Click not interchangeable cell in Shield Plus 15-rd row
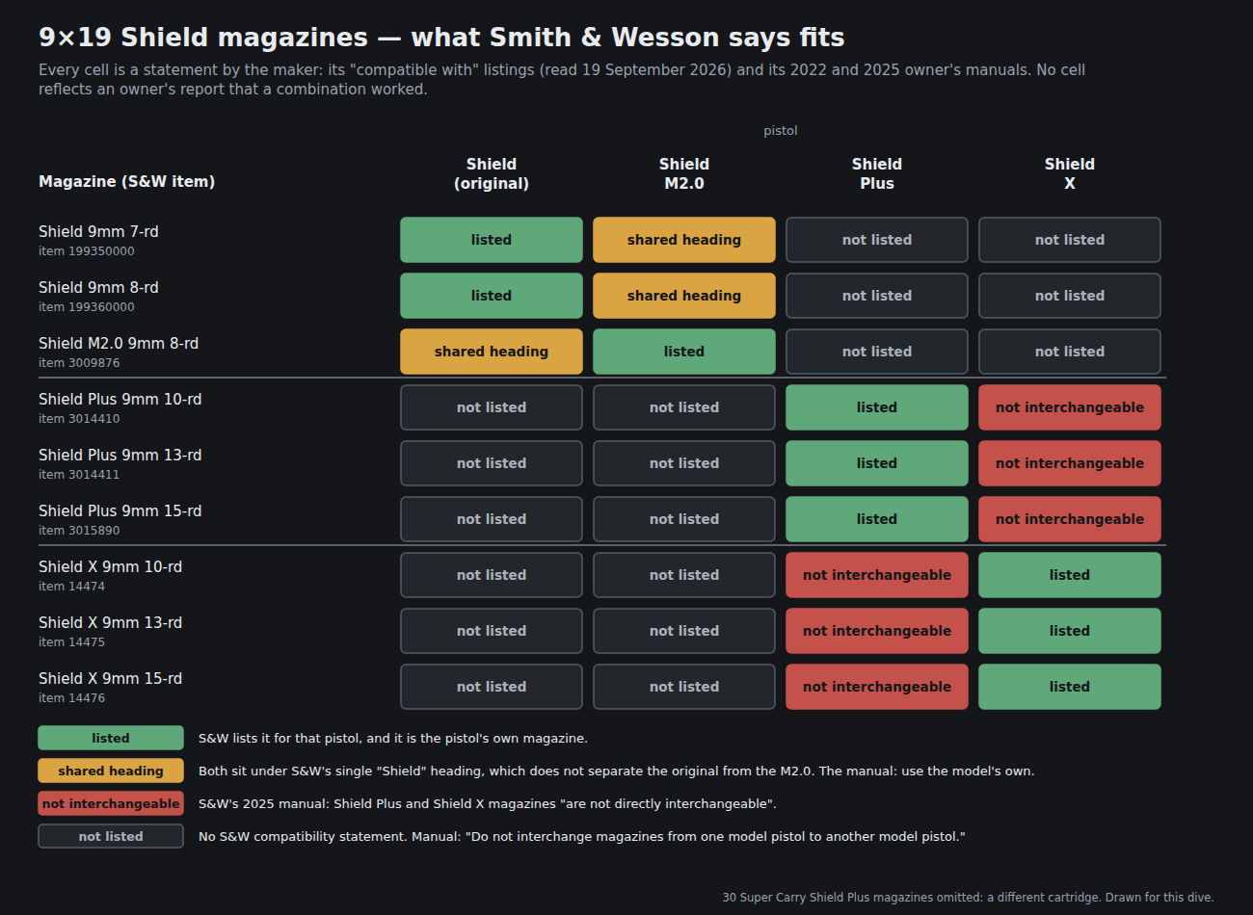The height and width of the screenshot is (915, 1253). tap(1070, 519)
